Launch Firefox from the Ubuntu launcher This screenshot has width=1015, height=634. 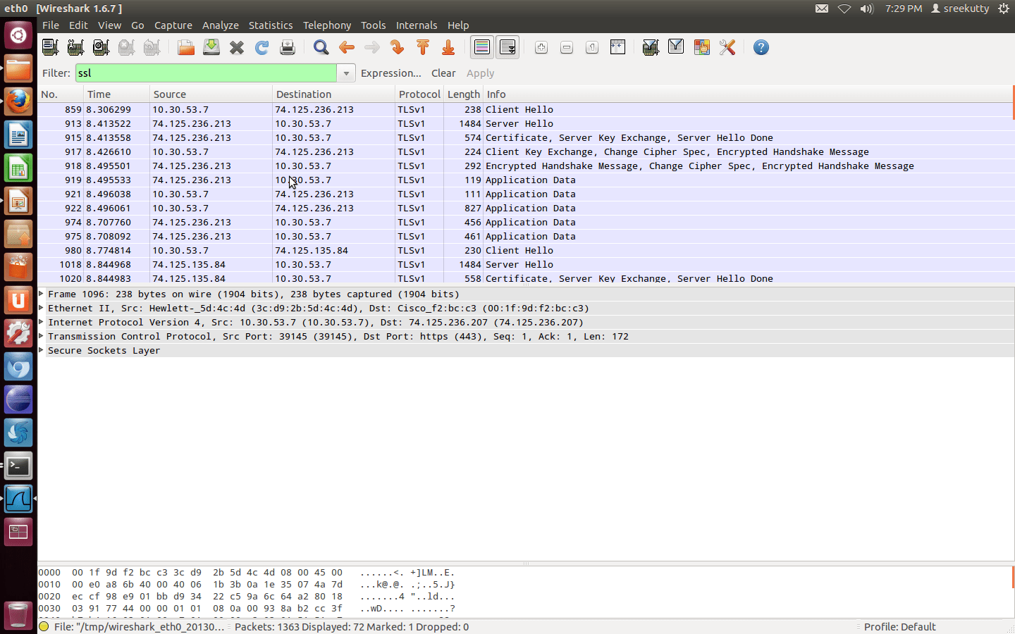[18, 101]
